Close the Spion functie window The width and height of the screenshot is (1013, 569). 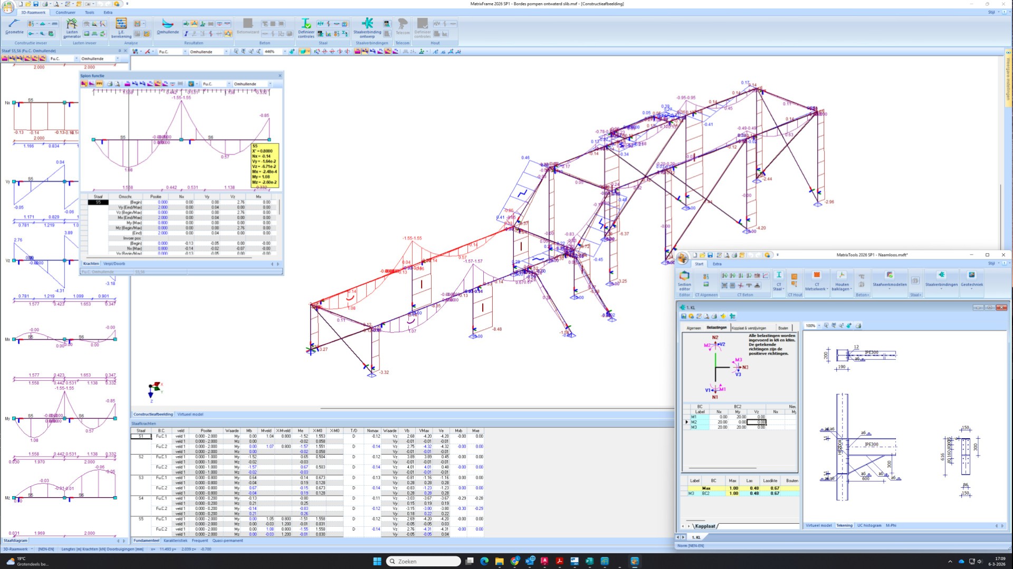pyautogui.click(x=280, y=76)
